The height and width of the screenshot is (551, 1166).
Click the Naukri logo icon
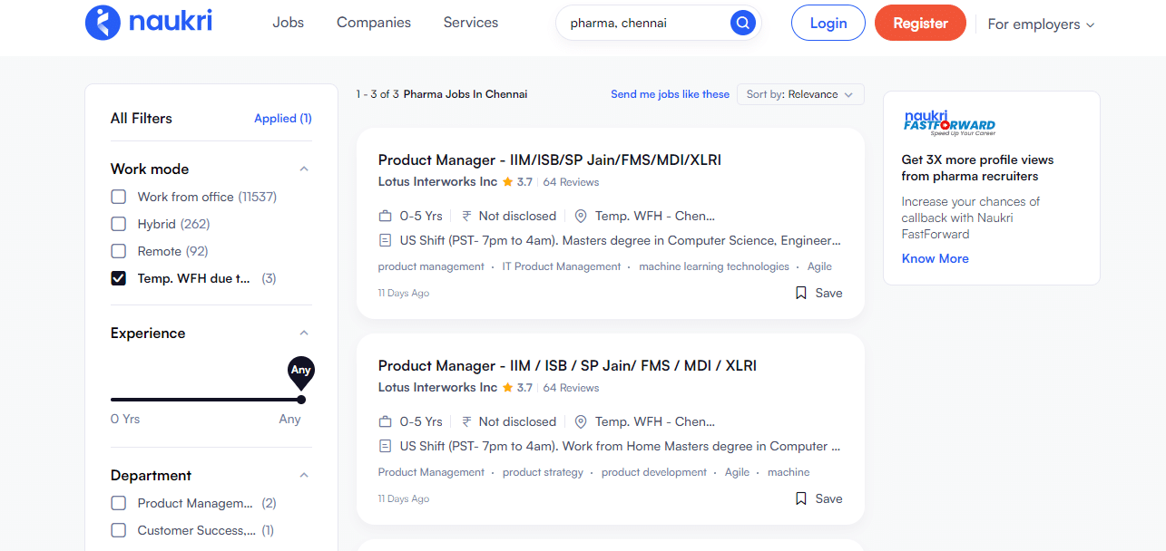click(x=103, y=23)
